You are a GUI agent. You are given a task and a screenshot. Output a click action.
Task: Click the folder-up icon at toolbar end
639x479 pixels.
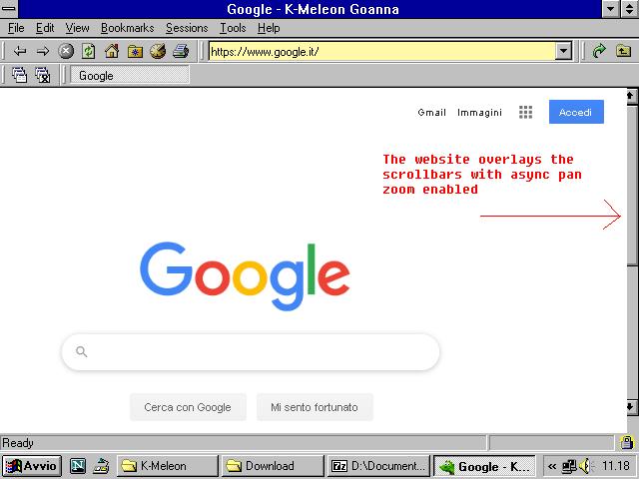(x=623, y=51)
